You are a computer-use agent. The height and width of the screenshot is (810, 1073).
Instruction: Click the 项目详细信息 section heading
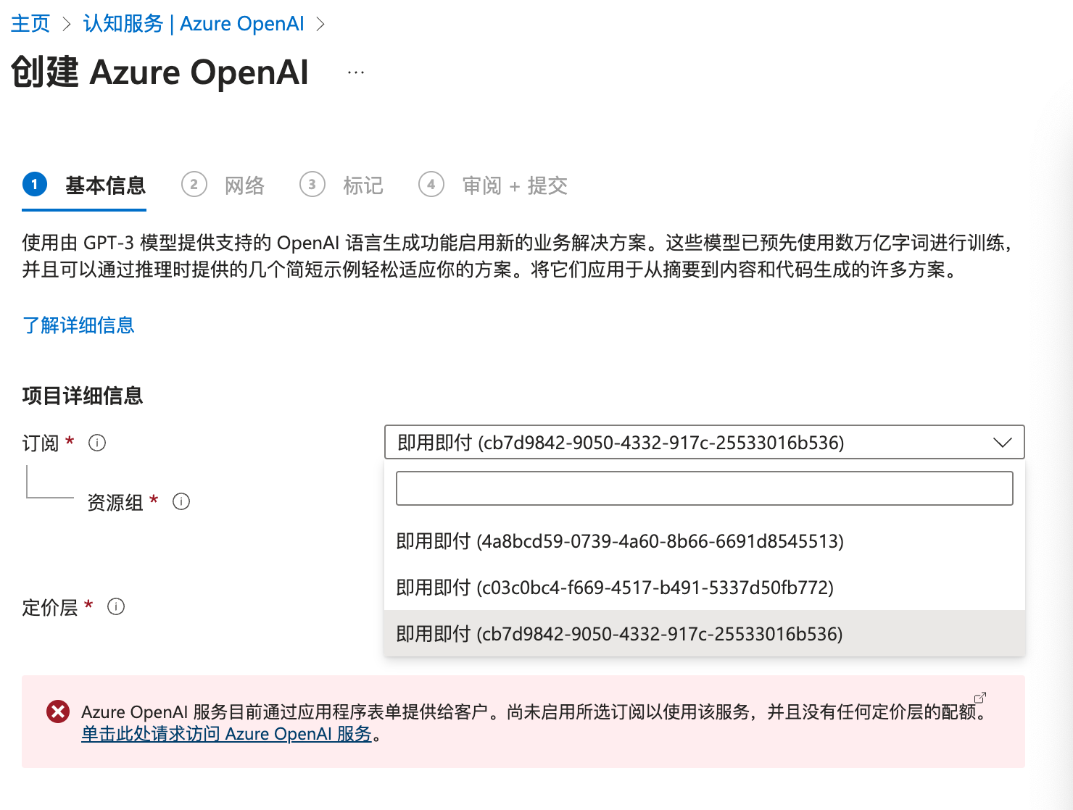[x=83, y=396]
